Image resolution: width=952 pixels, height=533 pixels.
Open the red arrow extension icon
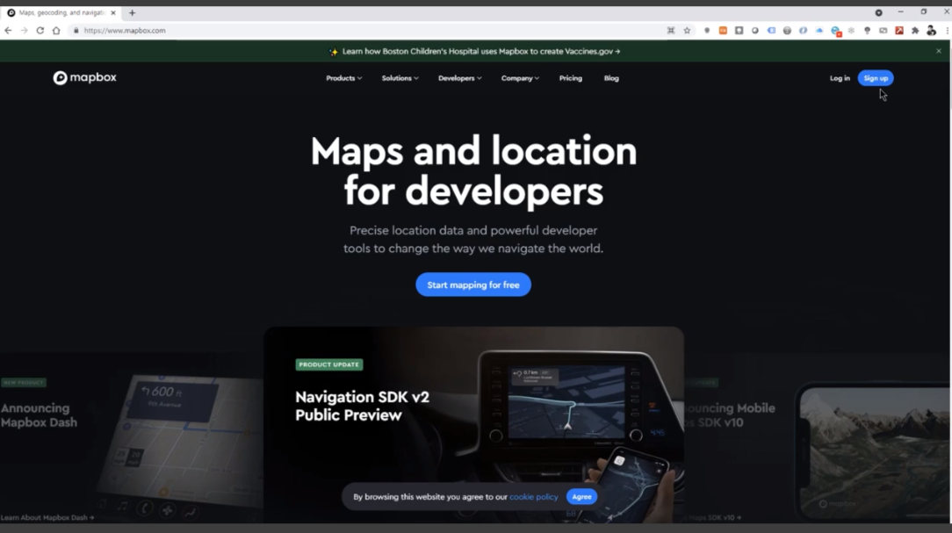[x=899, y=31]
